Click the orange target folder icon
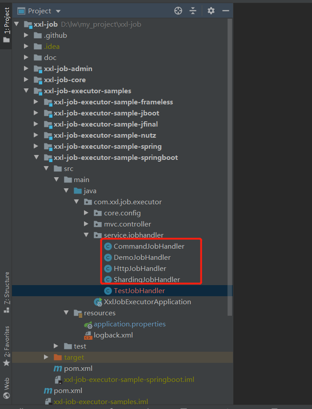Image resolution: width=312 pixels, height=409 pixels. coord(58,357)
